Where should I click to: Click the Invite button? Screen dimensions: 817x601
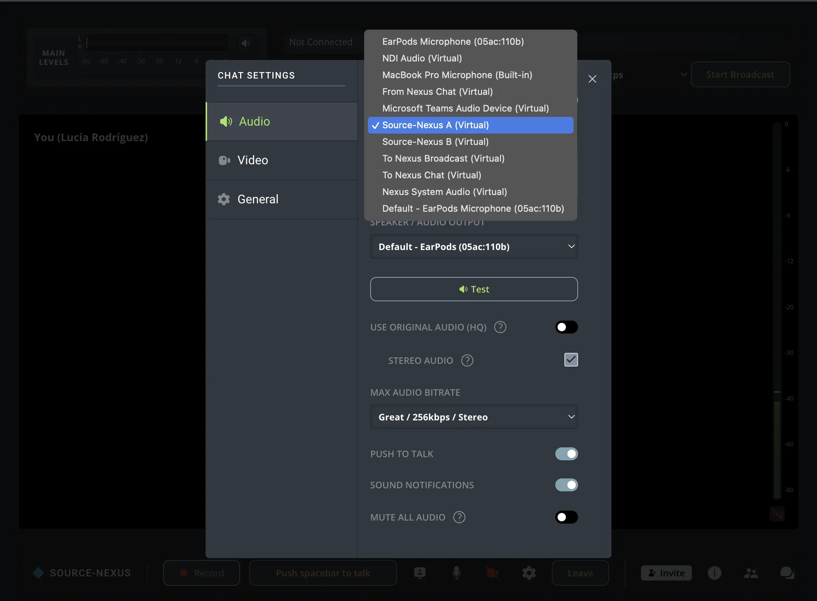666,573
